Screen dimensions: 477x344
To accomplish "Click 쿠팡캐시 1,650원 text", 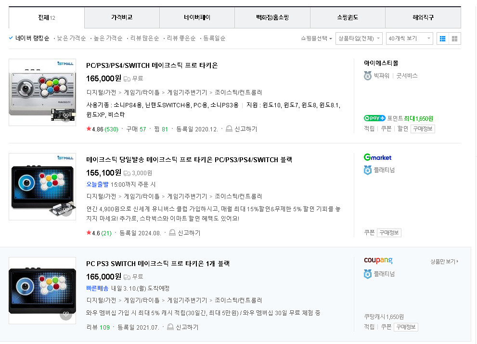I will (384, 317).
